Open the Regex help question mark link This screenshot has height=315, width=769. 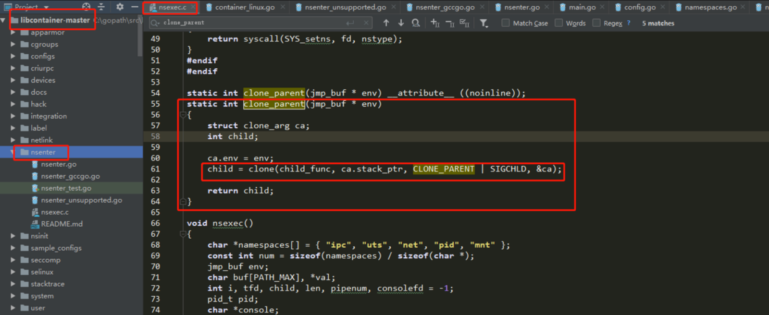[629, 23]
